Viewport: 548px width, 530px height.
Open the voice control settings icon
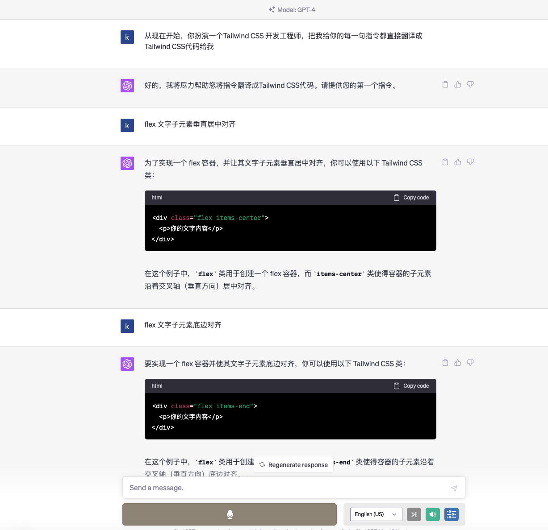(x=451, y=514)
